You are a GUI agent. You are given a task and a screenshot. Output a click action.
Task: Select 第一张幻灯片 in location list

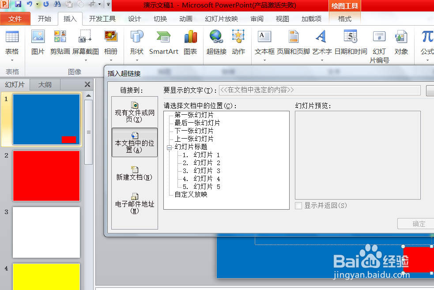click(x=194, y=115)
